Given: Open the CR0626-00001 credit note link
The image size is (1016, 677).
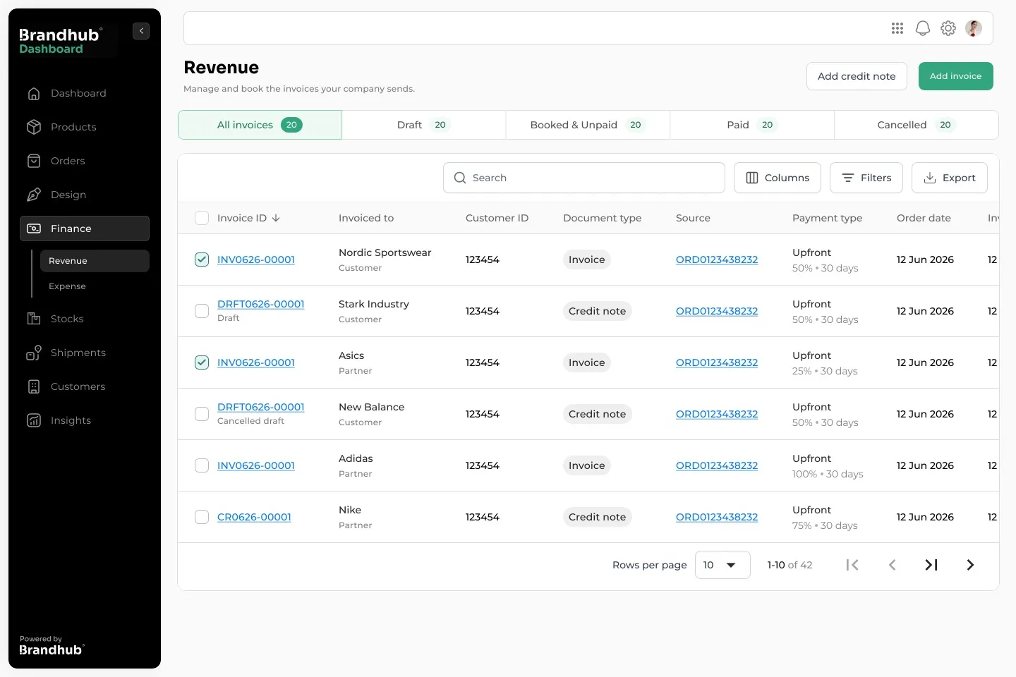Looking at the screenshot, I should (x=254, y=517).
